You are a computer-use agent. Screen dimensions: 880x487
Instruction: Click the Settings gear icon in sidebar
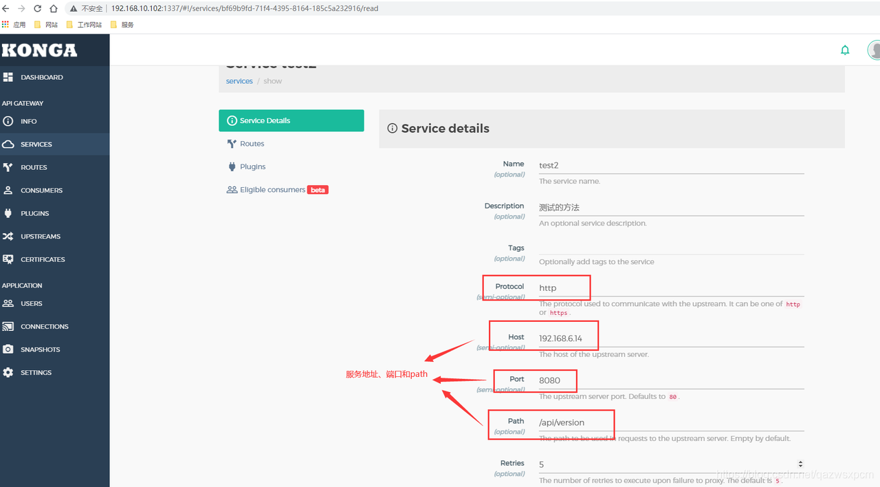point(8,372)
